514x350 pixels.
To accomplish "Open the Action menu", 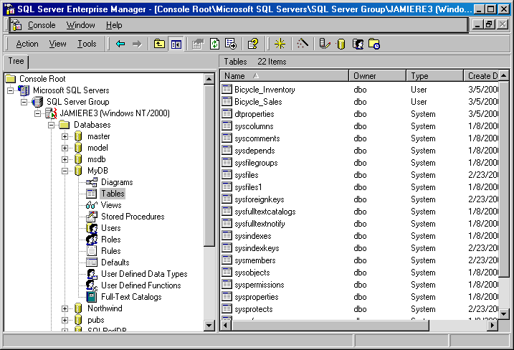I will [x=27, y=44].
